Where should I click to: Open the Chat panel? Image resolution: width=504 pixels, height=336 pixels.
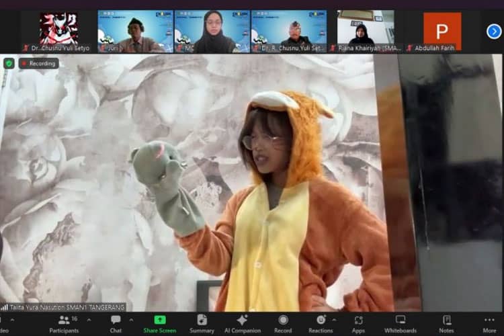pyautogui.click(x=116, y=324)
